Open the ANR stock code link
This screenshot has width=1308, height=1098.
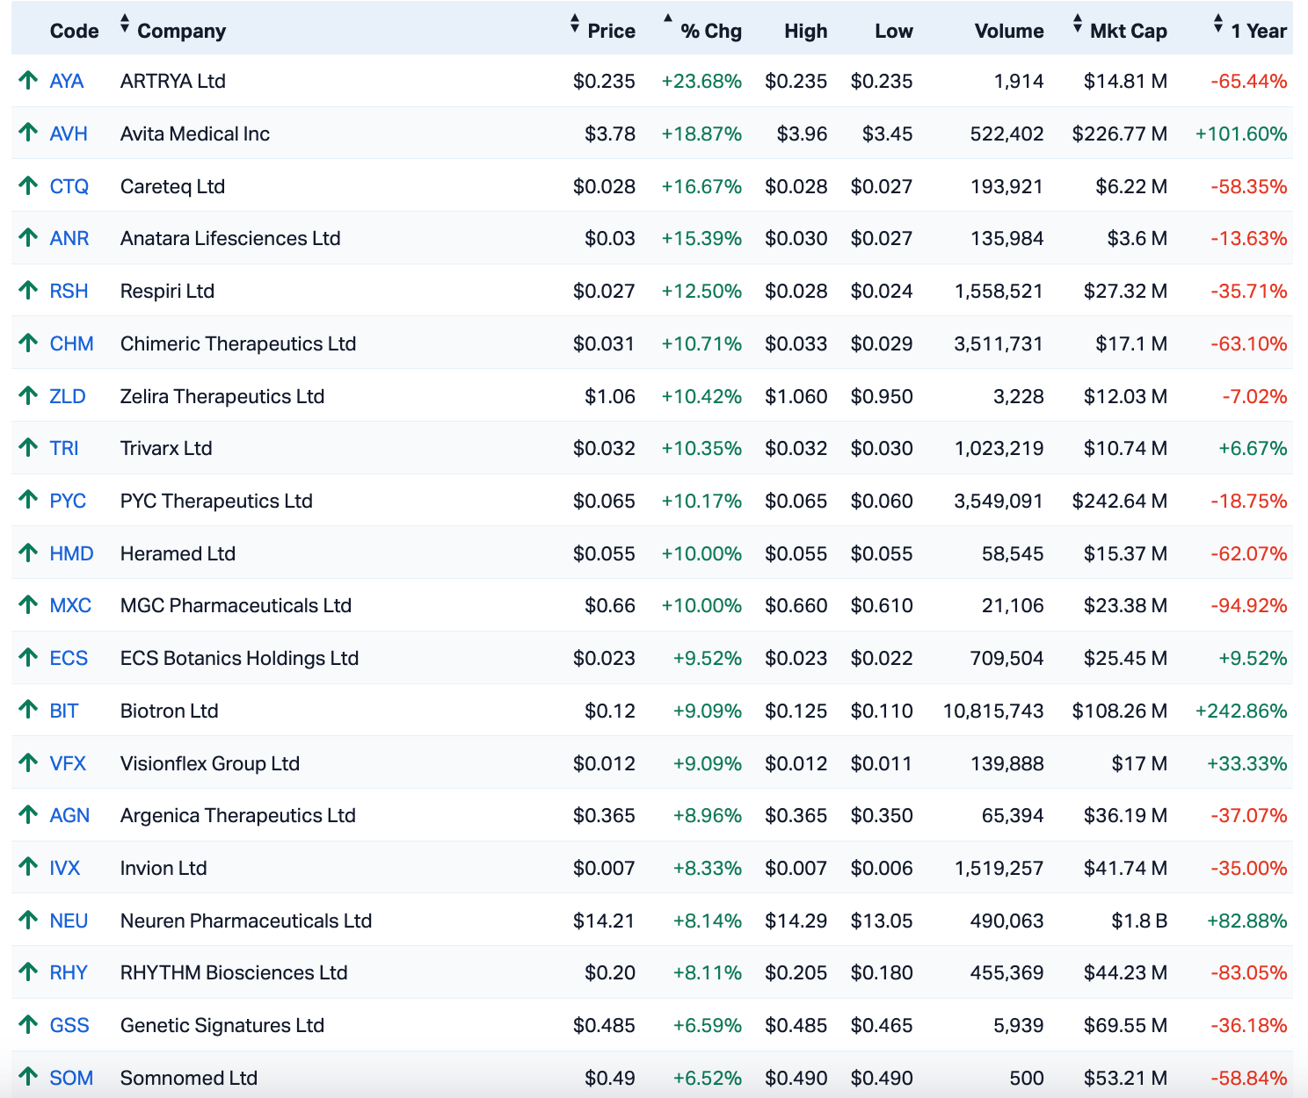pyautogui.click(x=69, y=238)
